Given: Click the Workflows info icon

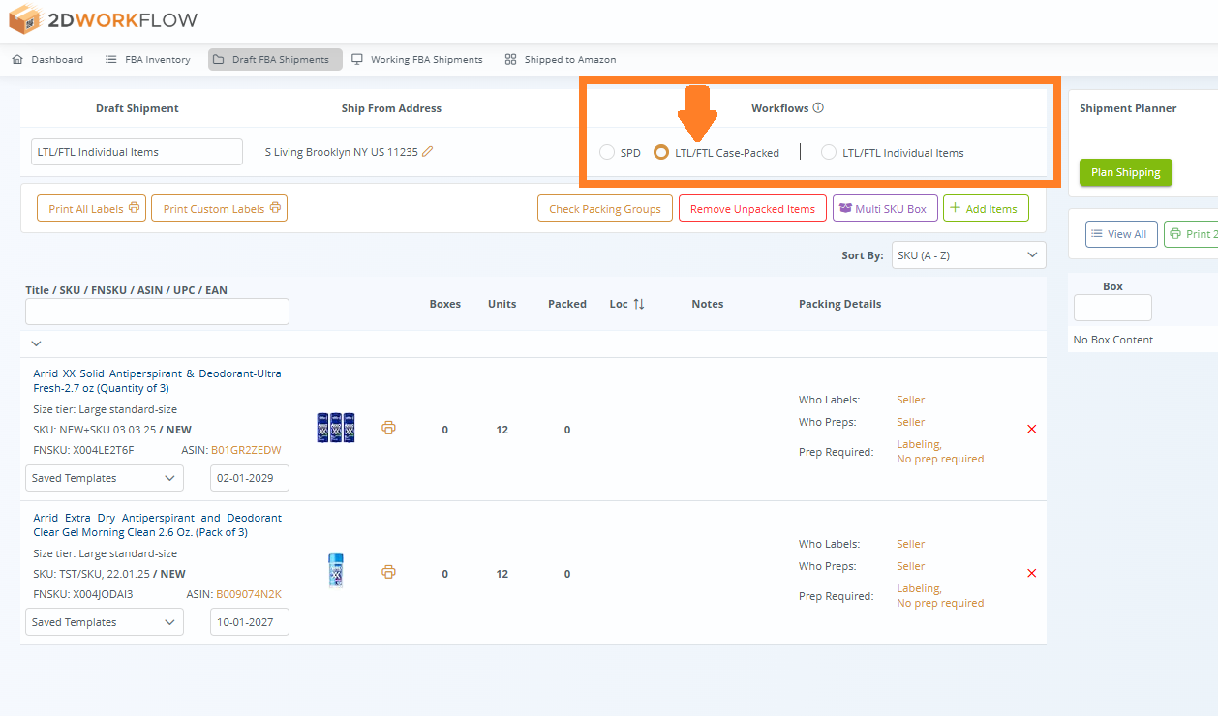Looking at the screenshot, I should pyautogui.click(x=818, y=108).
